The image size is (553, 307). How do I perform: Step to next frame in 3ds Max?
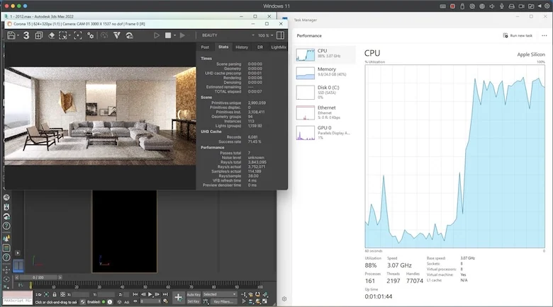coord(157,294)
